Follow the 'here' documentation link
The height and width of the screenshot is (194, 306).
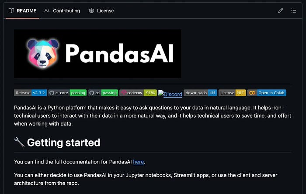click(139, 162)
